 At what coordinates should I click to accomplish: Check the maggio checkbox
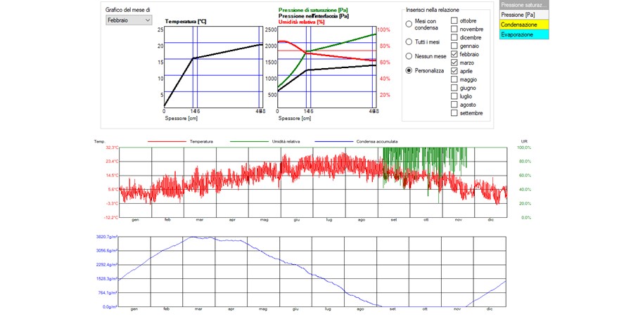click(454, 79)
